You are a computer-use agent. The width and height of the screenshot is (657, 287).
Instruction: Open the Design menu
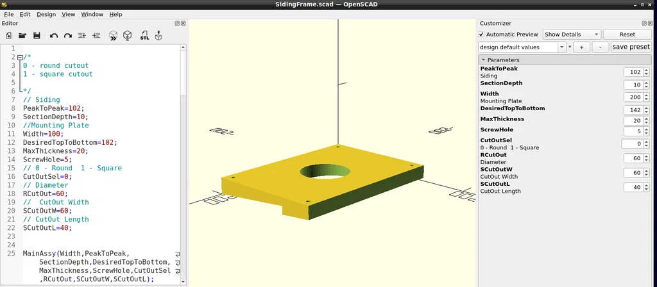click(x=46, y=14)
